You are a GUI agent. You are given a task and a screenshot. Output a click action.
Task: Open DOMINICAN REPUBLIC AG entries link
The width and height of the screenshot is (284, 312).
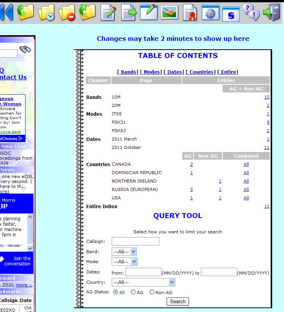click(191, 173)
